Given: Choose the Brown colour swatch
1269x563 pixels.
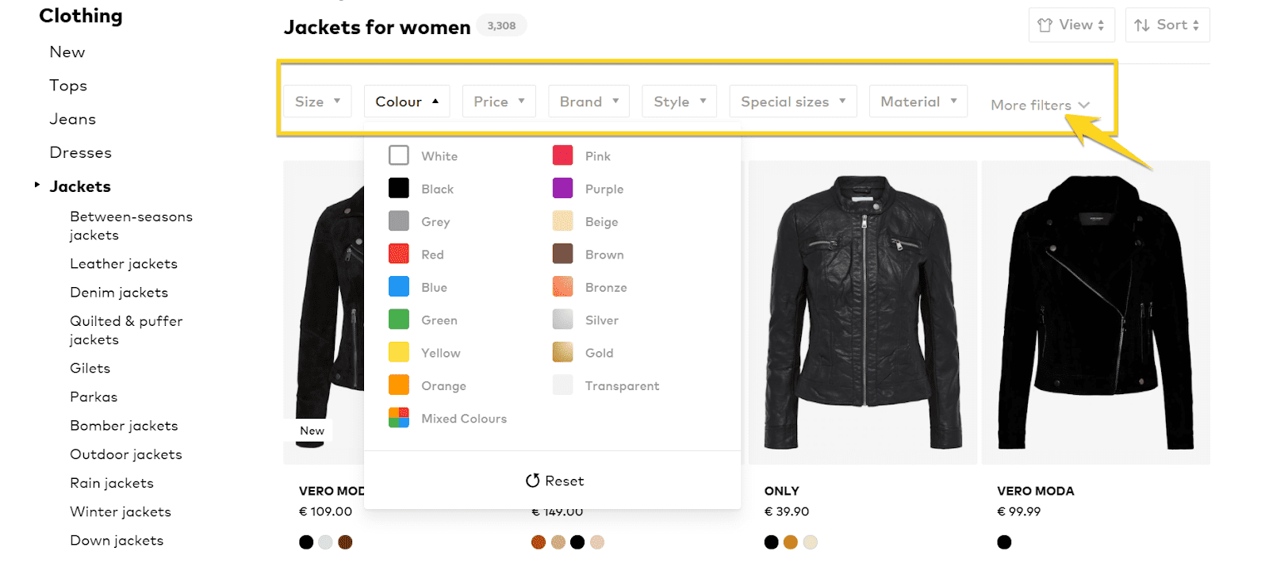Looking at the screenshot, I should pyautogui.click(x=563, y=254).
